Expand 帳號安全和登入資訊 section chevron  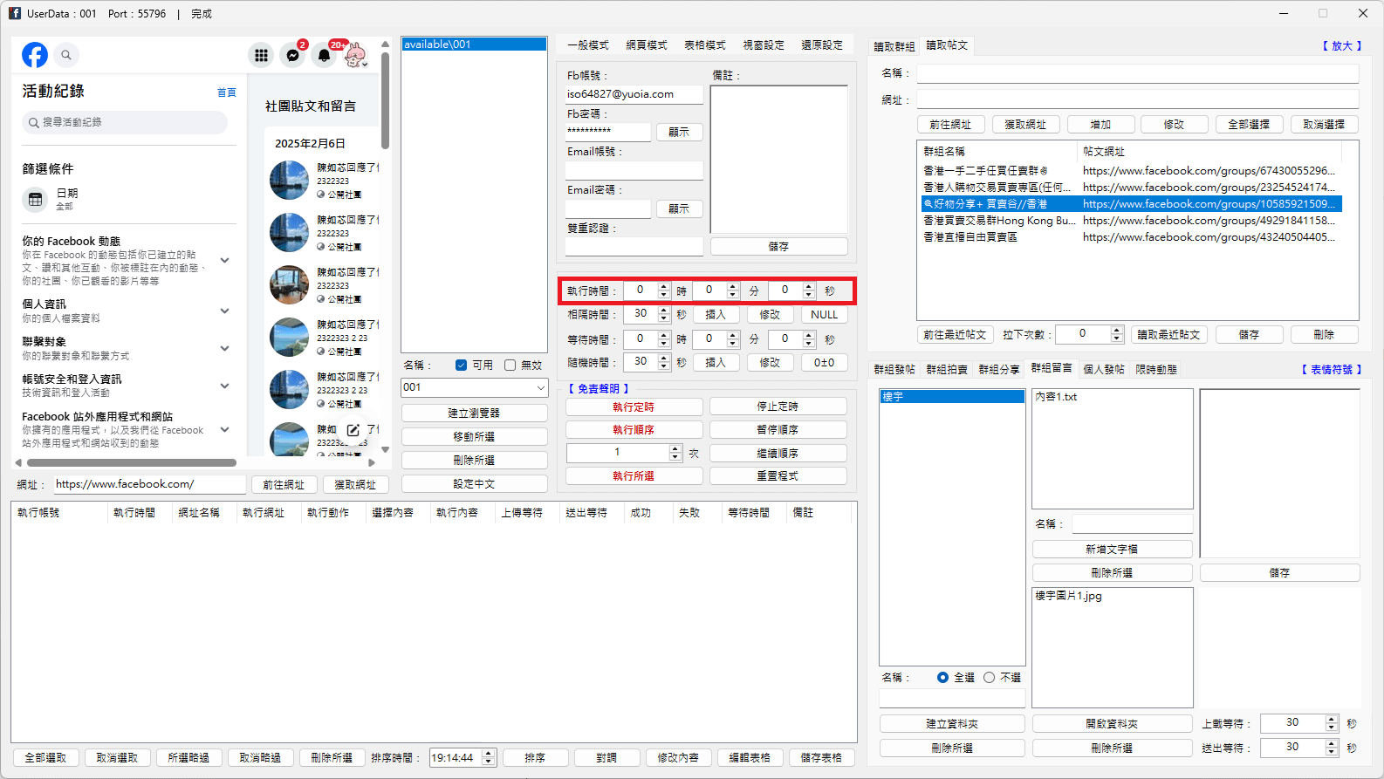pos(224,386)
